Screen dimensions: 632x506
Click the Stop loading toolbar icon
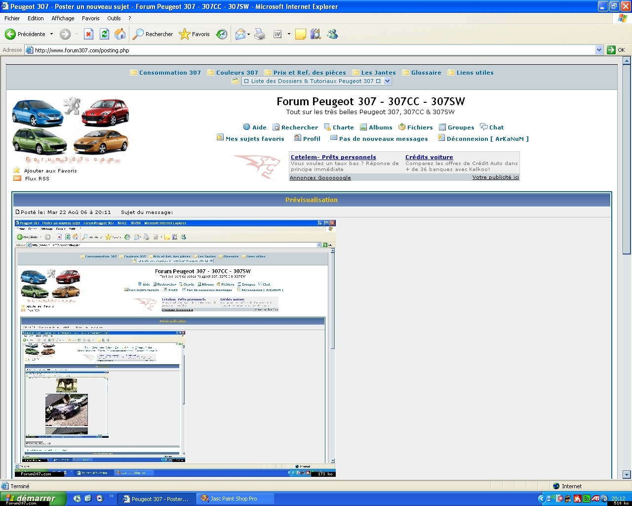click(88, 34)
